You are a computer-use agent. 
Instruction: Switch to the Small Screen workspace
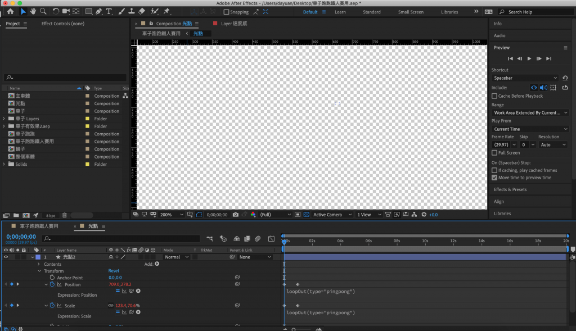pos(411,12)
